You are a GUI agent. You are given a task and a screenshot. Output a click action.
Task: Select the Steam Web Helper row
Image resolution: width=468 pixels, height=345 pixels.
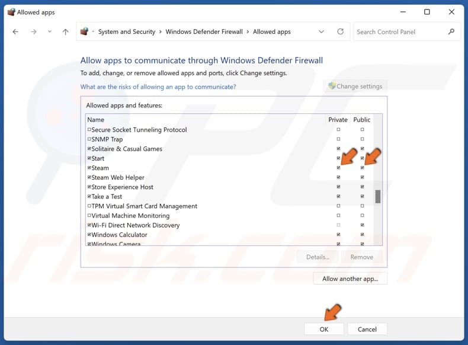click(229, 177)
